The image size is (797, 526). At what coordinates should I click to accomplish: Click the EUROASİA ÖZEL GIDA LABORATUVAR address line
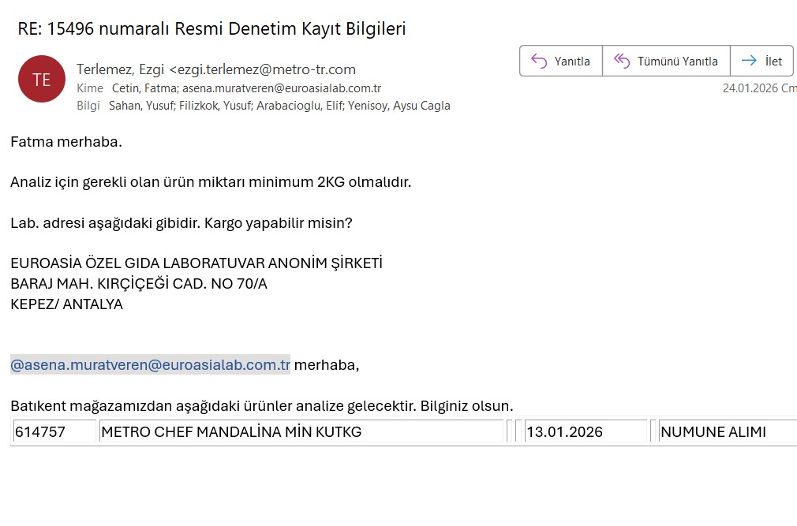click(x=196, y=263)
